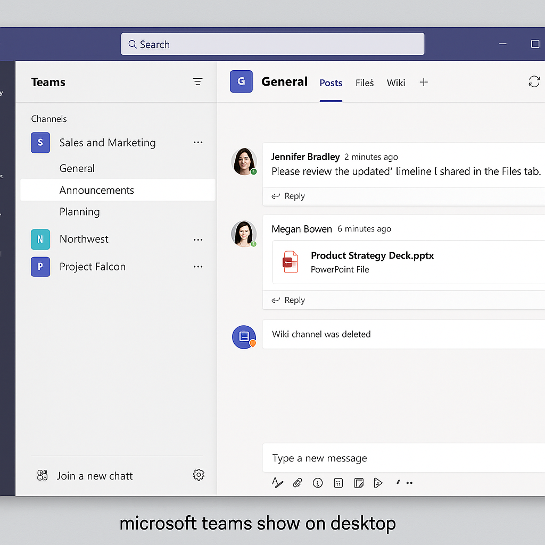Image resolution: width=545 pixels, height=545 pixels.
Task: Click the stream play icon in compose bar
Action: (378, 483)
